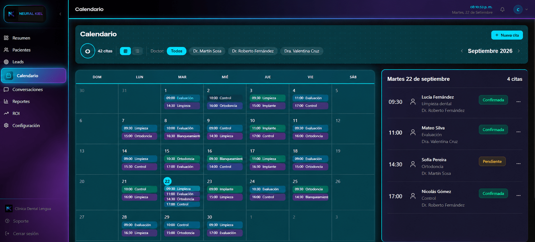
Task: Switch to list view toggle
Action: (x=137, y=51)
